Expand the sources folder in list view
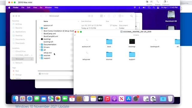 coord(40,55)
